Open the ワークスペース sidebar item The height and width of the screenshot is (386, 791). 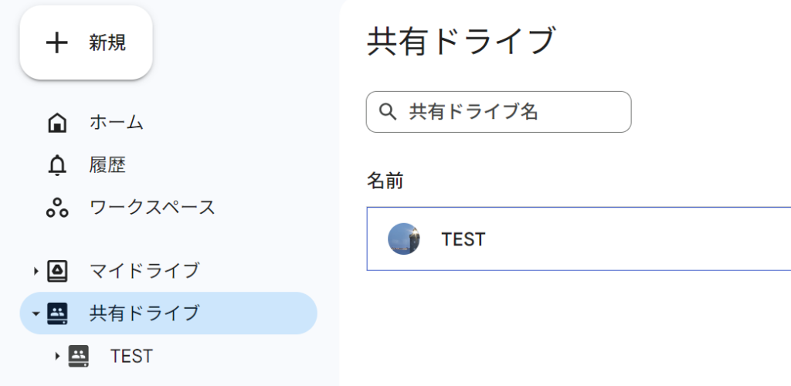pos(152,208)
